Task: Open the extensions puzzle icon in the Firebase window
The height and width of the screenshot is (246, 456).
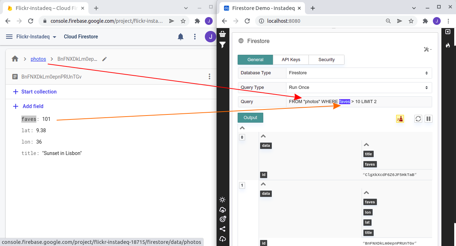Action: (197, 21)
